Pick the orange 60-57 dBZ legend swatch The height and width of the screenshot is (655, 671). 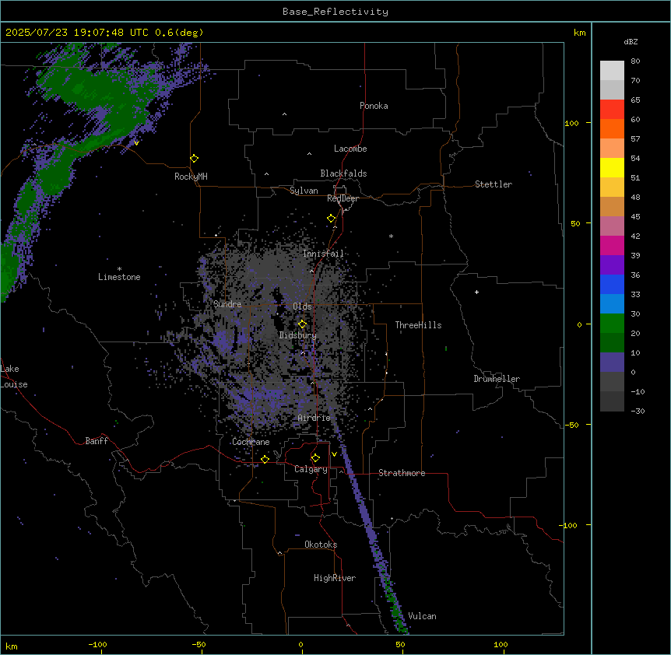[612, 128]
